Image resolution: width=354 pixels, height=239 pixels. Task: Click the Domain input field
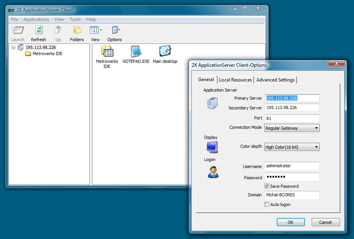[x=292, y=195]
